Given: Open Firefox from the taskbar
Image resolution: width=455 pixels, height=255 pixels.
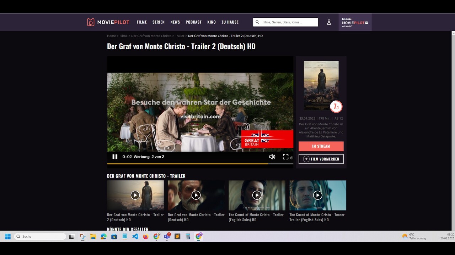Looking at the screenshot, I should click(146, 236).
